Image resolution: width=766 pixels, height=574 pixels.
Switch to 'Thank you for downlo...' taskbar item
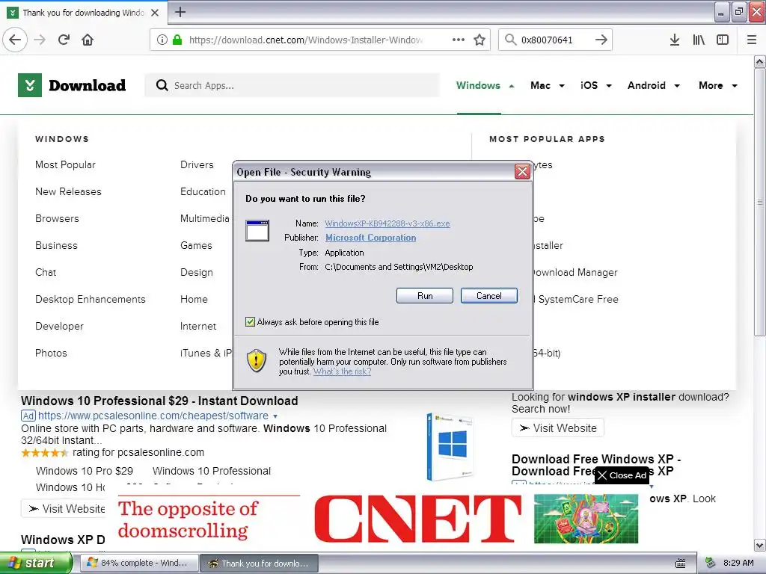(x=259, y=564)
